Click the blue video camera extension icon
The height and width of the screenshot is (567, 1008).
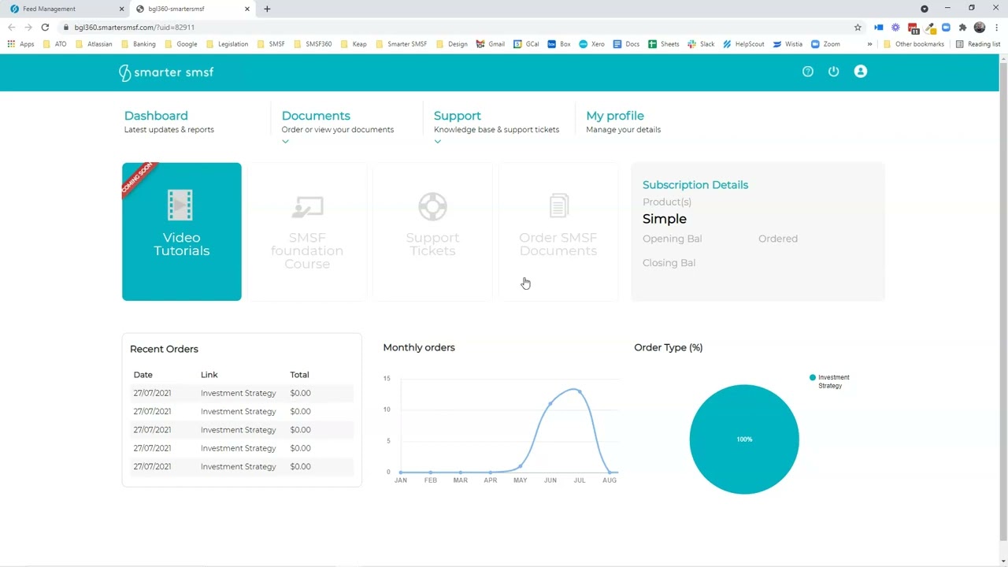point(879,27)
